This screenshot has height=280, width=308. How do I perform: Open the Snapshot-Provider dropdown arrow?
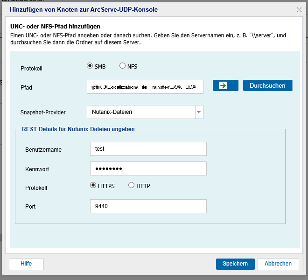click(199, 112)
